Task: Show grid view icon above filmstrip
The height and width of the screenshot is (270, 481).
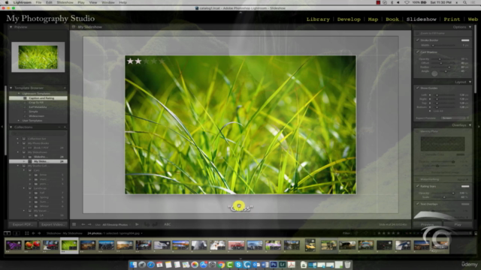Action: click(x=27, y=233)
